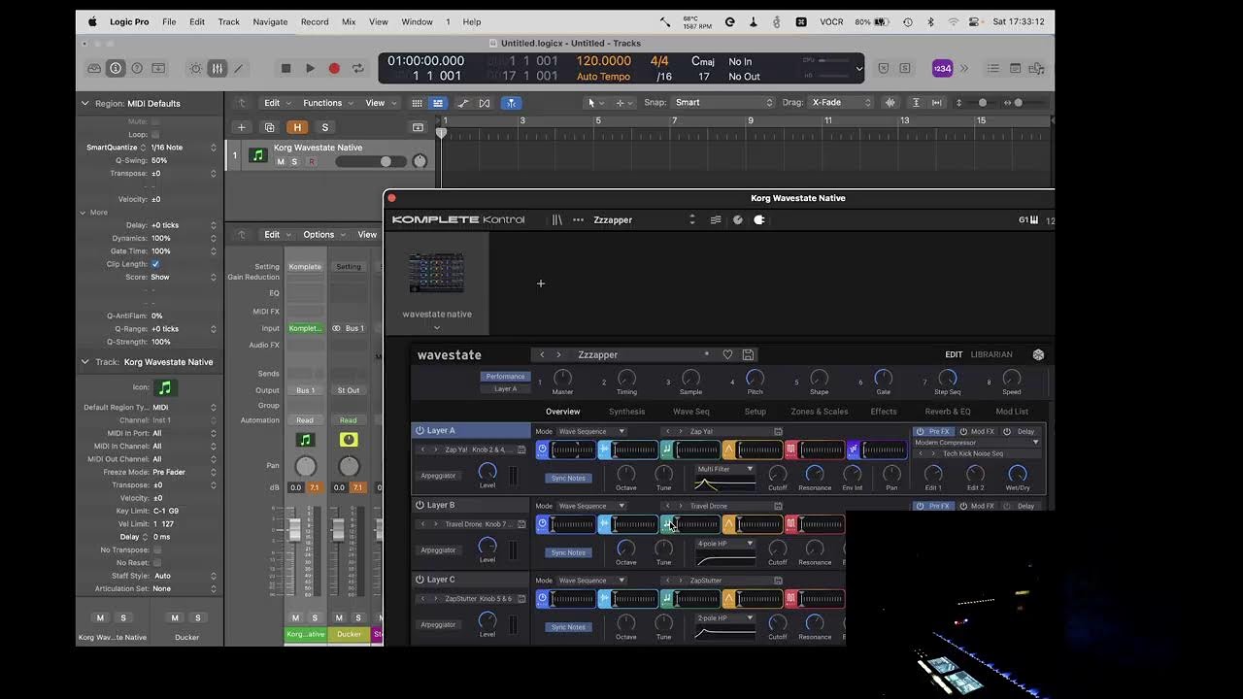Stop playback in Logic transport
The height and width of the screenshot is (699, 1243).
[x=286, y=69]
